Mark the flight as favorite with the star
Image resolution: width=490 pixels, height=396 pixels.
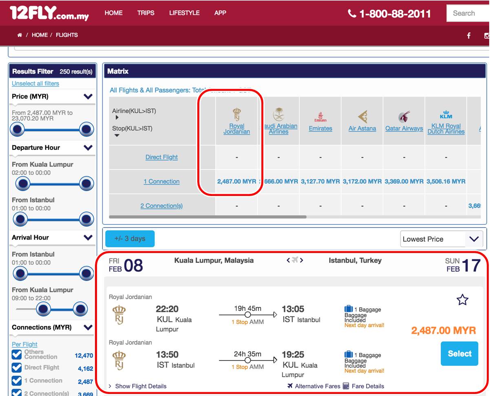(x=462, y=300)
